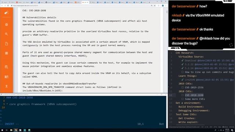This screenshot has width=235, height=132.
Task: Open the Search EDB icon in the sidebar
Action: [x=7, y=67]
